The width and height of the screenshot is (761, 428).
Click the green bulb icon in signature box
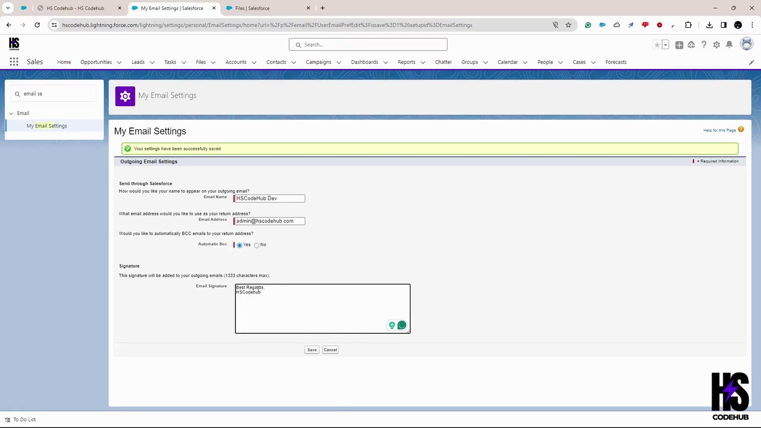coord(392,325)
